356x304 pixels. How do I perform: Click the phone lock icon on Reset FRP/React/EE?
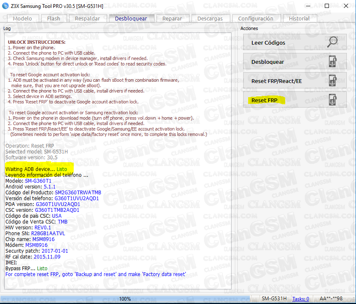coord(333,80)
